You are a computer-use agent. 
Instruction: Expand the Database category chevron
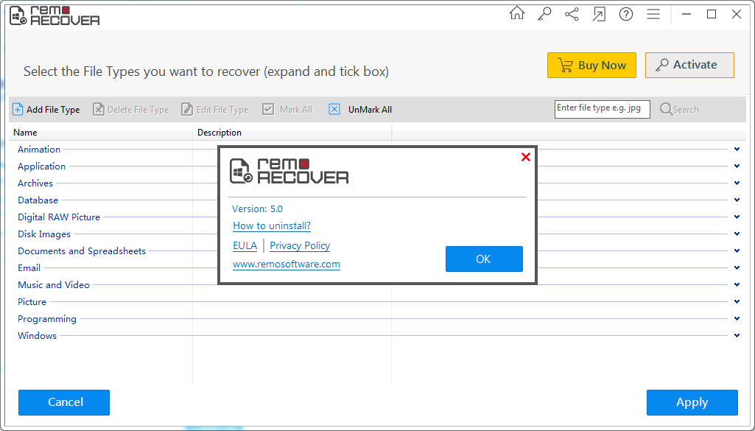737,200
